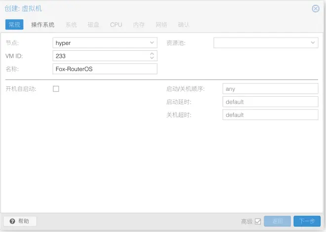326x232 pixels.
Task: Click the 返回 back button
Action: coord(278,221)
